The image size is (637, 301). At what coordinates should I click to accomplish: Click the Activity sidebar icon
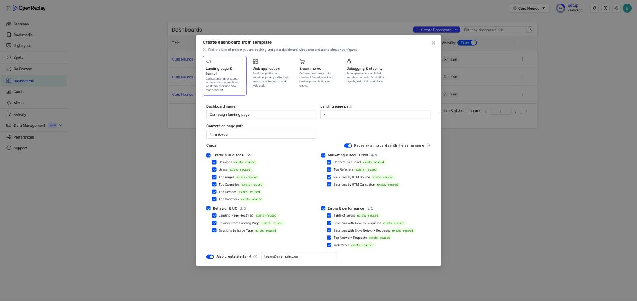(9, 115)
